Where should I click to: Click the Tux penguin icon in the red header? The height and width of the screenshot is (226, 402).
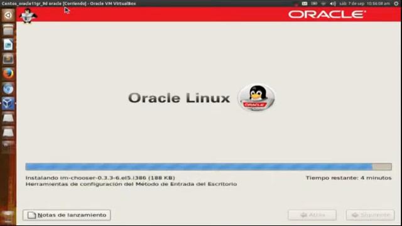point(28,15)
